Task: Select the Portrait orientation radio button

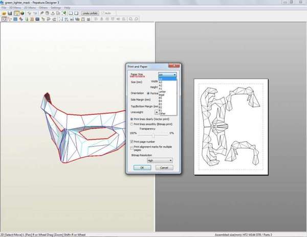Action: (x=148, y=93)
